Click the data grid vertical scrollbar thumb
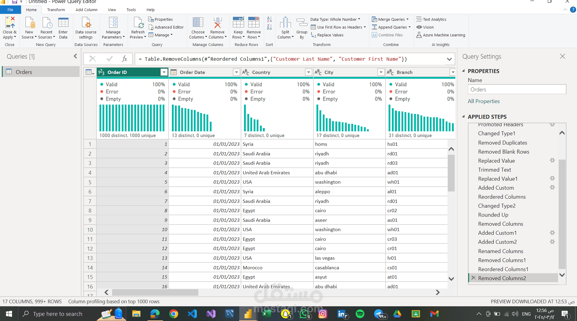This screenshot has height=321, width=577. pyautogui.click(x=451, y=173)
